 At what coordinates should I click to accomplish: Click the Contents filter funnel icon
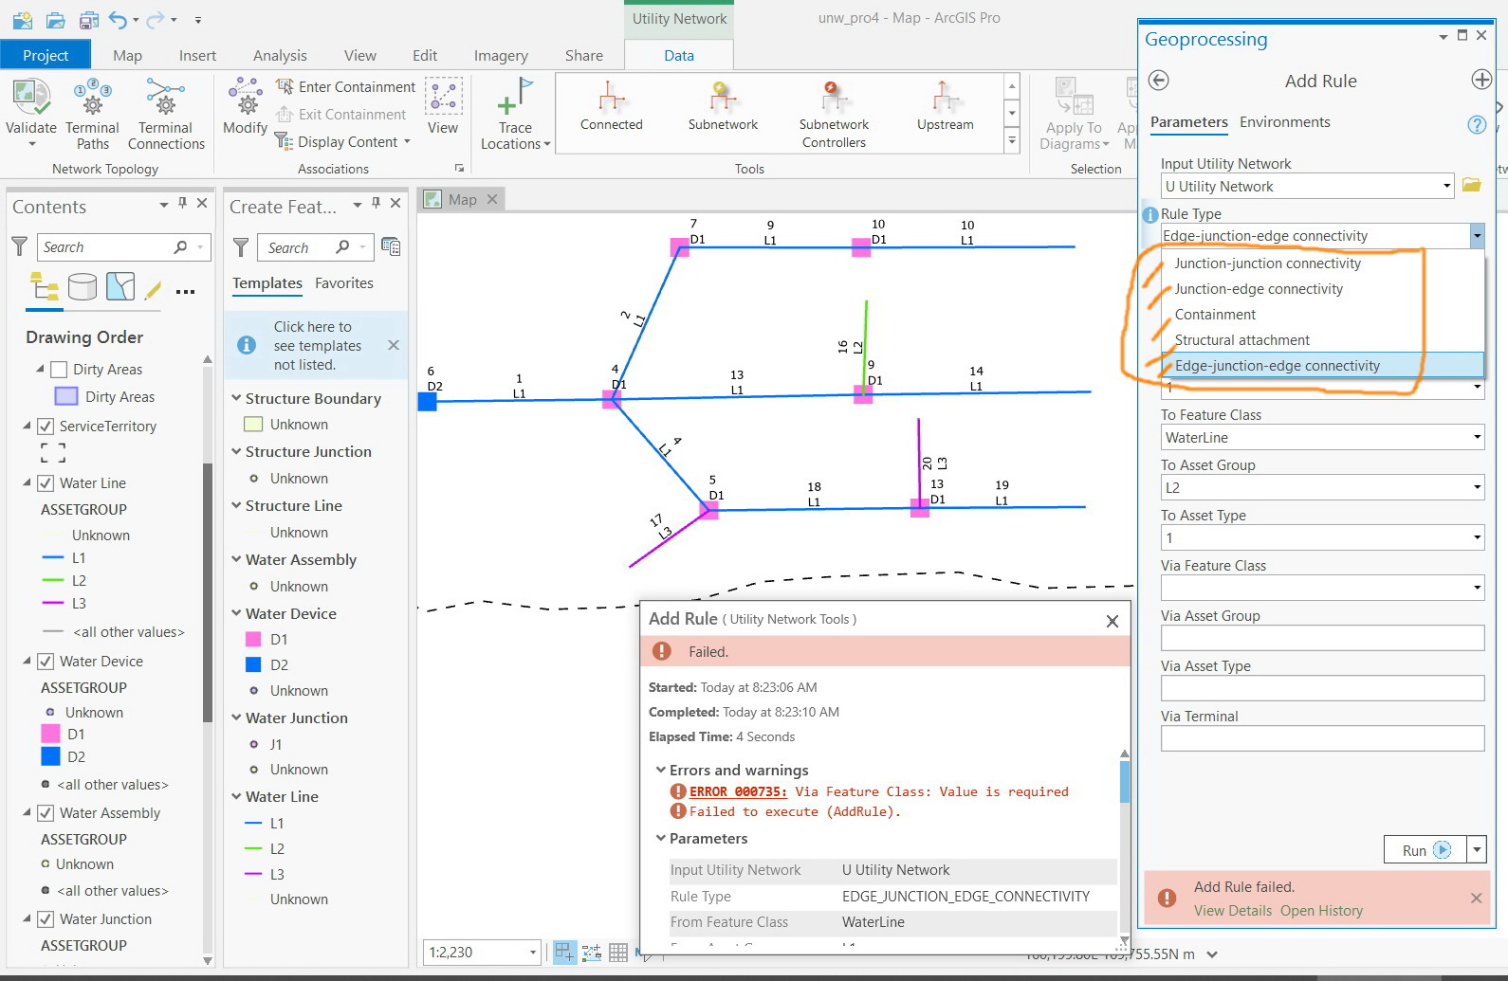19,246
